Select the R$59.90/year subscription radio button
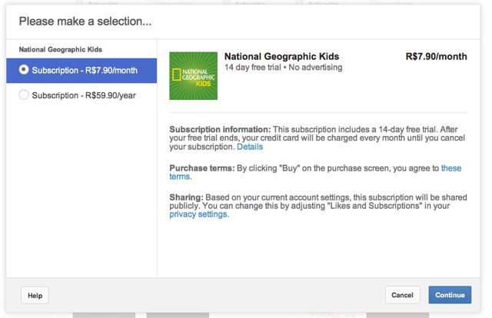Viewport: 492px width, 318px height. (24, 94)
